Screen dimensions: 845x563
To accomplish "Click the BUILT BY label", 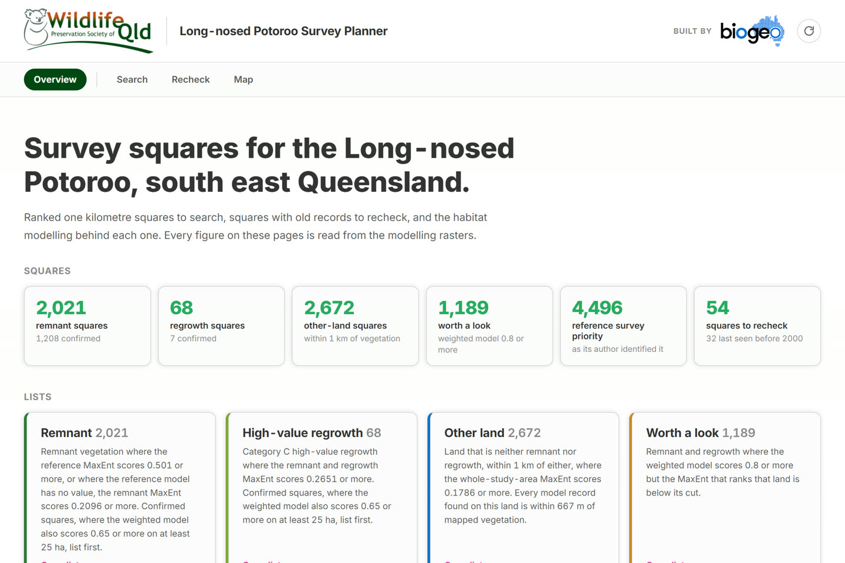I will 692,31.
